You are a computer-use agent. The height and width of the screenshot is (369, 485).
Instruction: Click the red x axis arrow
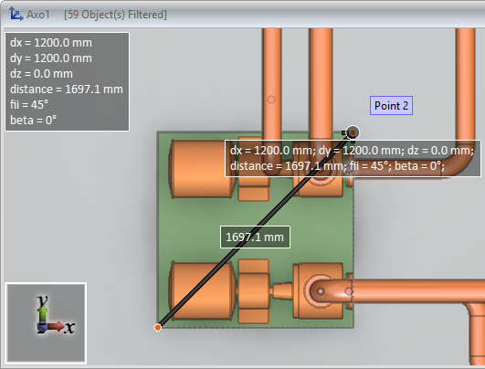[56, 326]
